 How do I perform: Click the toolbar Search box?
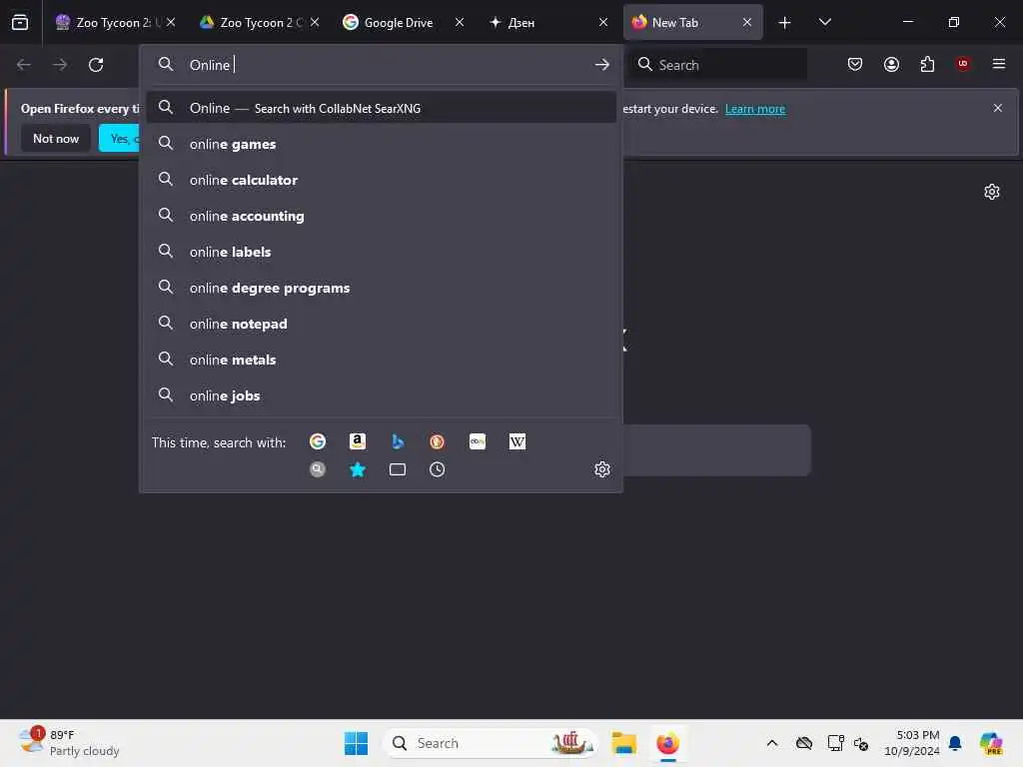[x=717, y=65]
